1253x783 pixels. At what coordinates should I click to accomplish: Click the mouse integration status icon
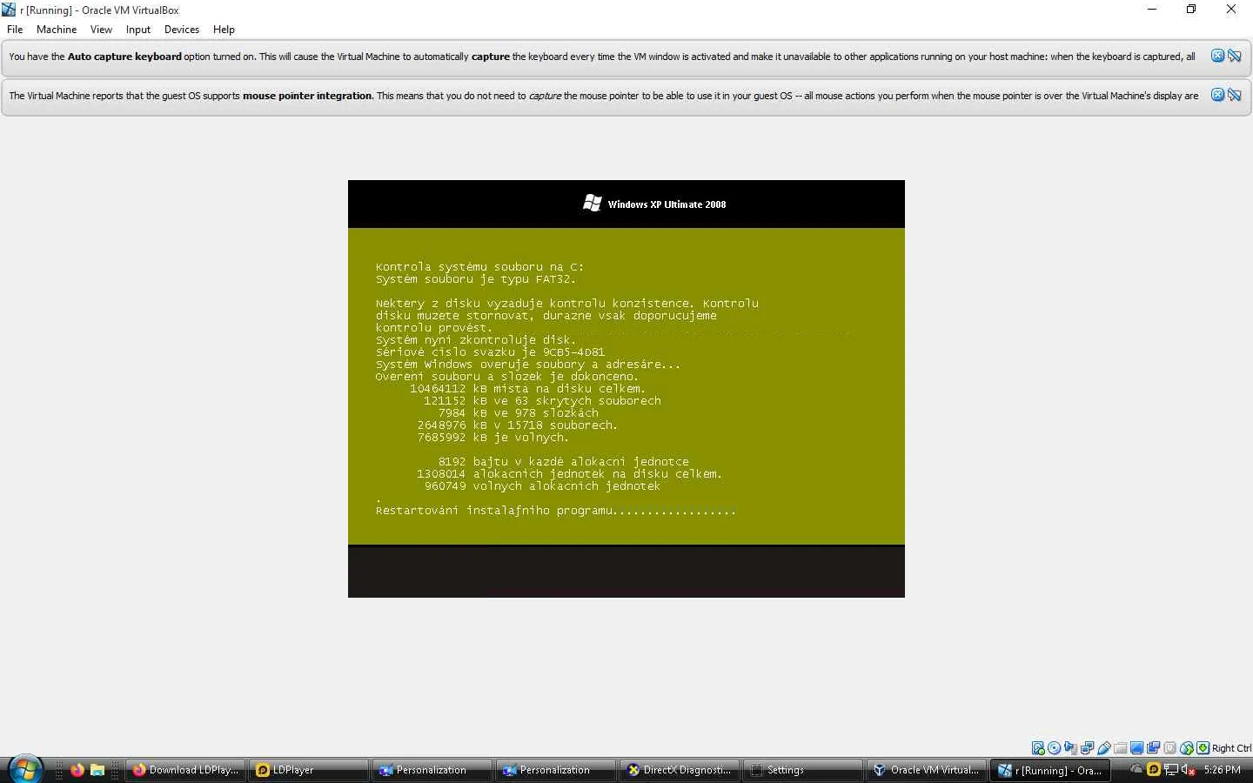point(1187,748)
